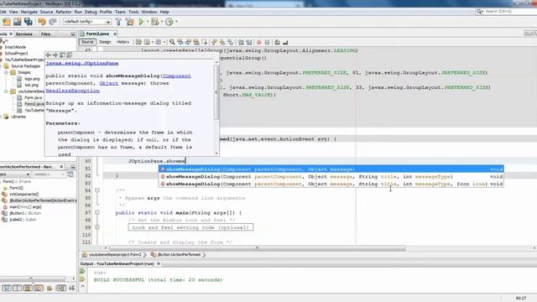
Task: Switch to Design editor view
Action: point(105,42)
